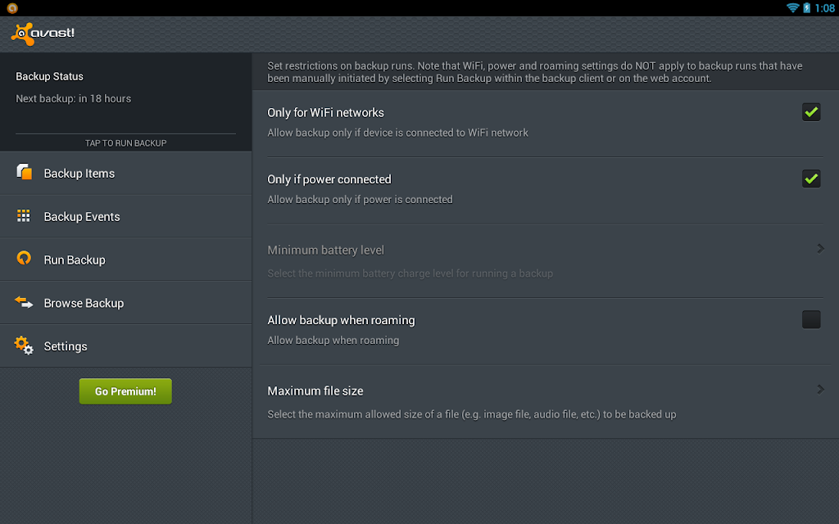Screen dimensions: 839x524
Task: Select Browse Backup in sidebar
Action: pyautogui.click(x=125, y=303)
